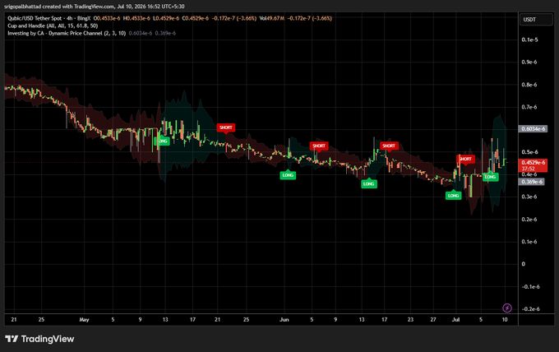
Task: Click the LONG signal label near Jul 8
Action: [491, 177]
